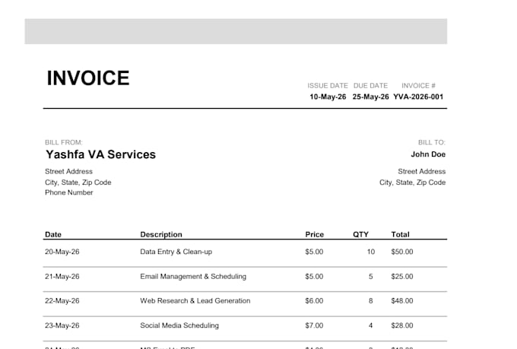
Task: Click the Price column header
Action: [x=314, y=234]
